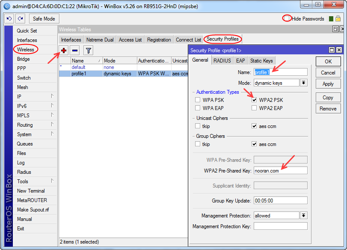Click the Mode combo box showing dynamic keys

point(277,83)
